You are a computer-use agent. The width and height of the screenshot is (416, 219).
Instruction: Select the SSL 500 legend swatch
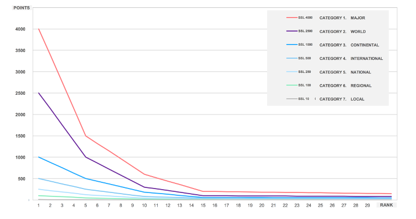coord(292,58)
